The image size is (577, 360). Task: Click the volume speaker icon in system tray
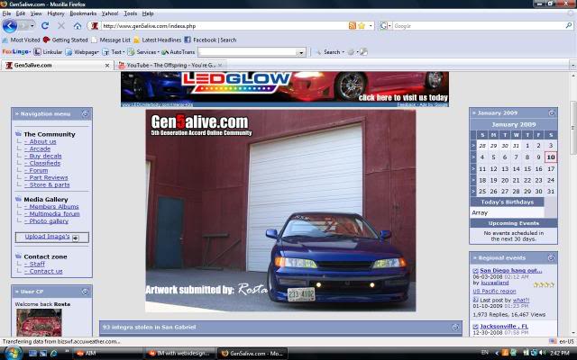click(x=543, y=353)
